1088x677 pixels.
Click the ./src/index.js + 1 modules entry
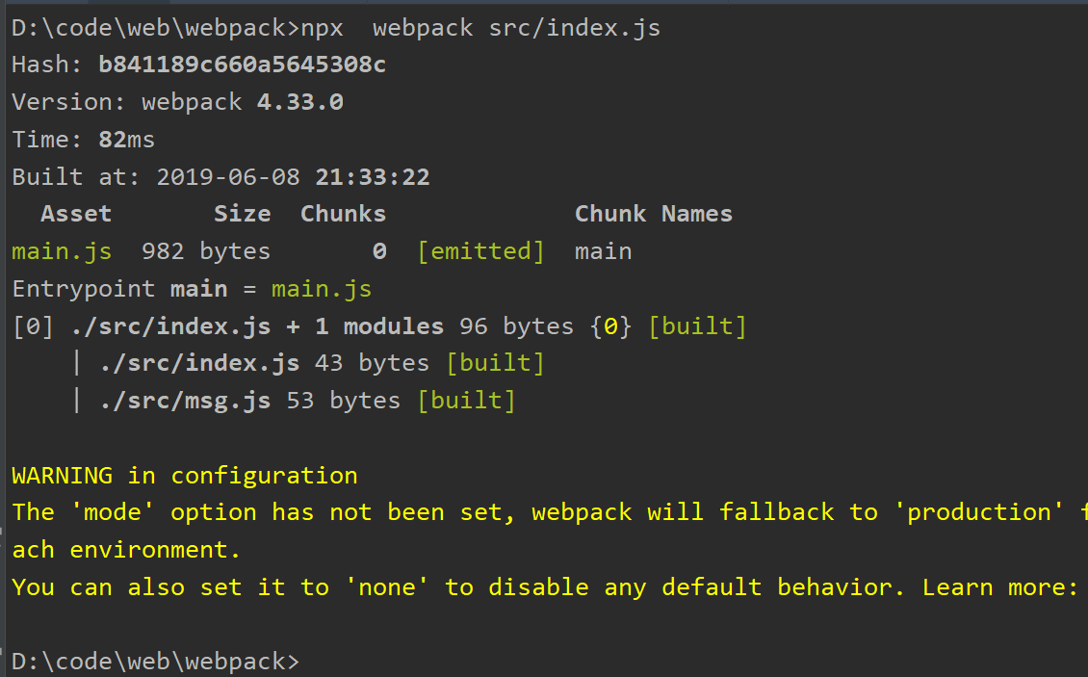[257, 326]
